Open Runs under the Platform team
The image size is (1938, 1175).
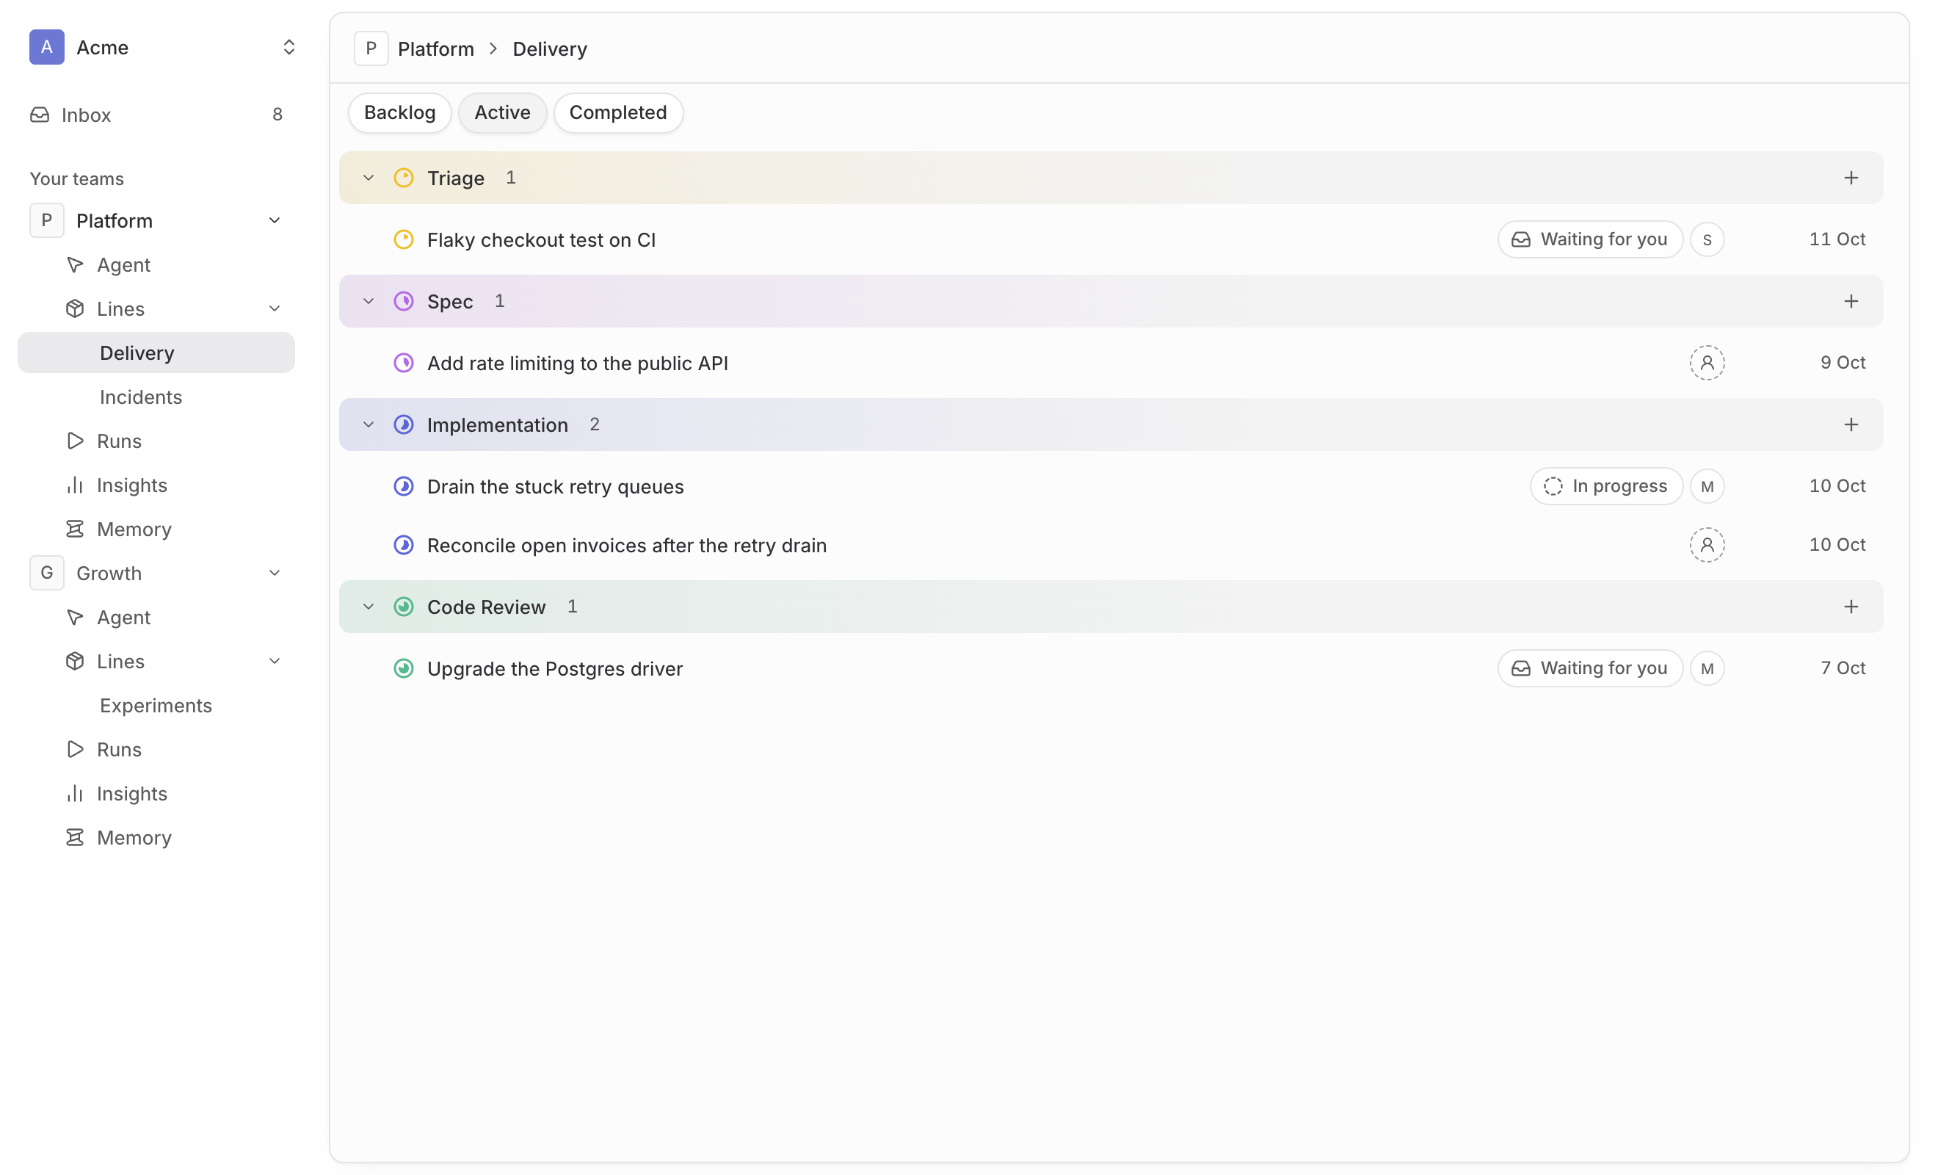coord(156,441)
